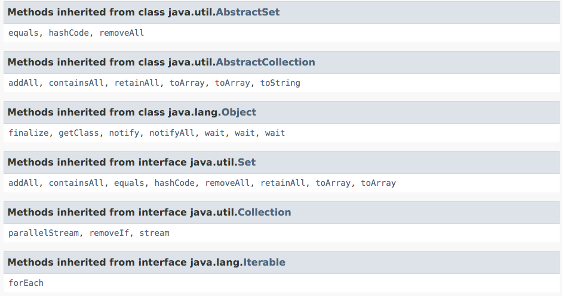
Task: Open the stream method link
Action: point(154,233)
